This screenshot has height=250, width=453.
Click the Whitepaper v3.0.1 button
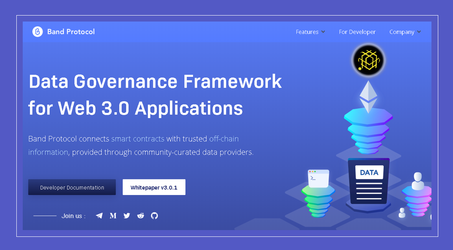coord(154,187)
